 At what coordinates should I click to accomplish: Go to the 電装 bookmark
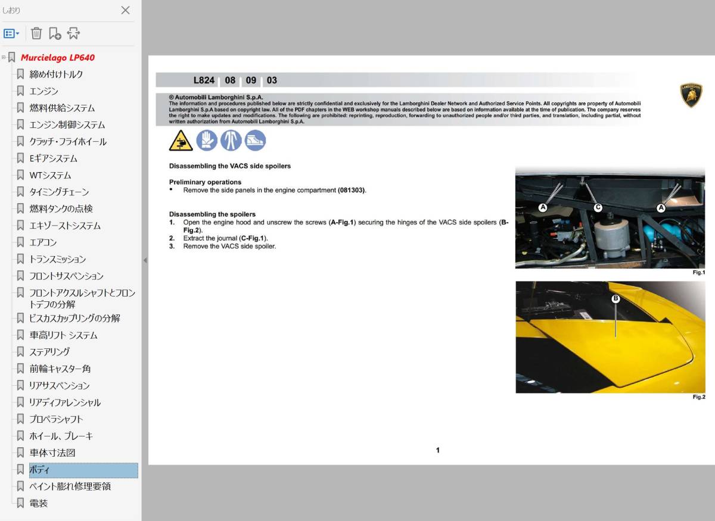pos(38,503)
